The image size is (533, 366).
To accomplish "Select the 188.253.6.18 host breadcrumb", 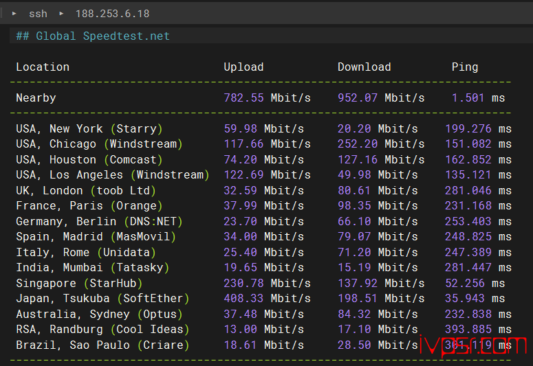I will pos(113,14).
